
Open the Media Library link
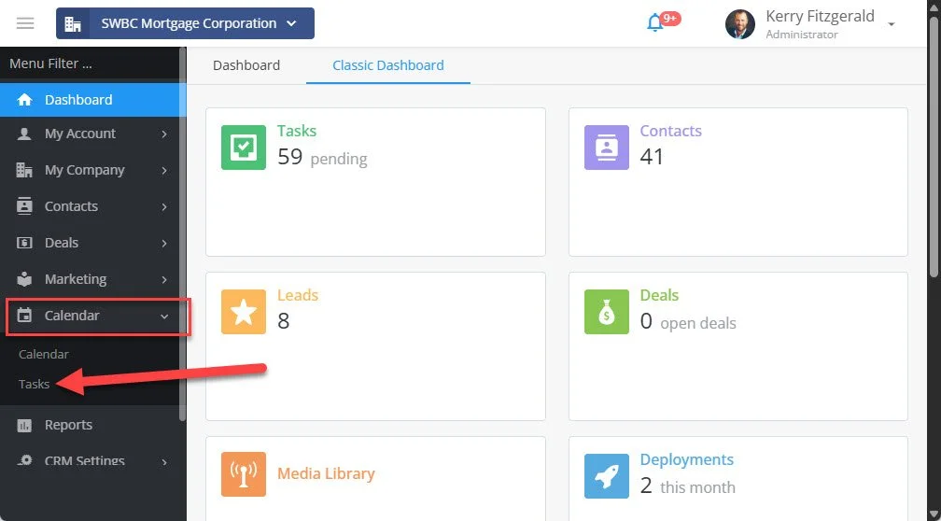point(326,473)
